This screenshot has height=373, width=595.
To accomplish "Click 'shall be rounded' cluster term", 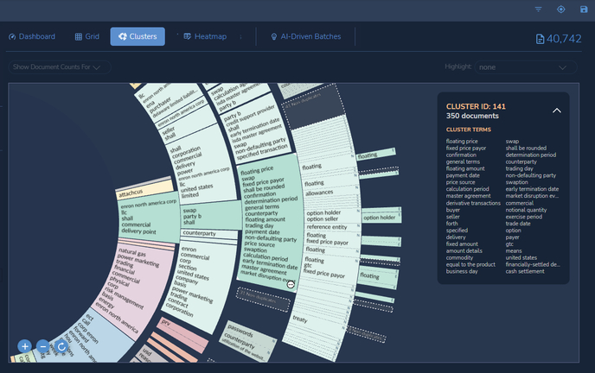I will [x=526, y=148].
